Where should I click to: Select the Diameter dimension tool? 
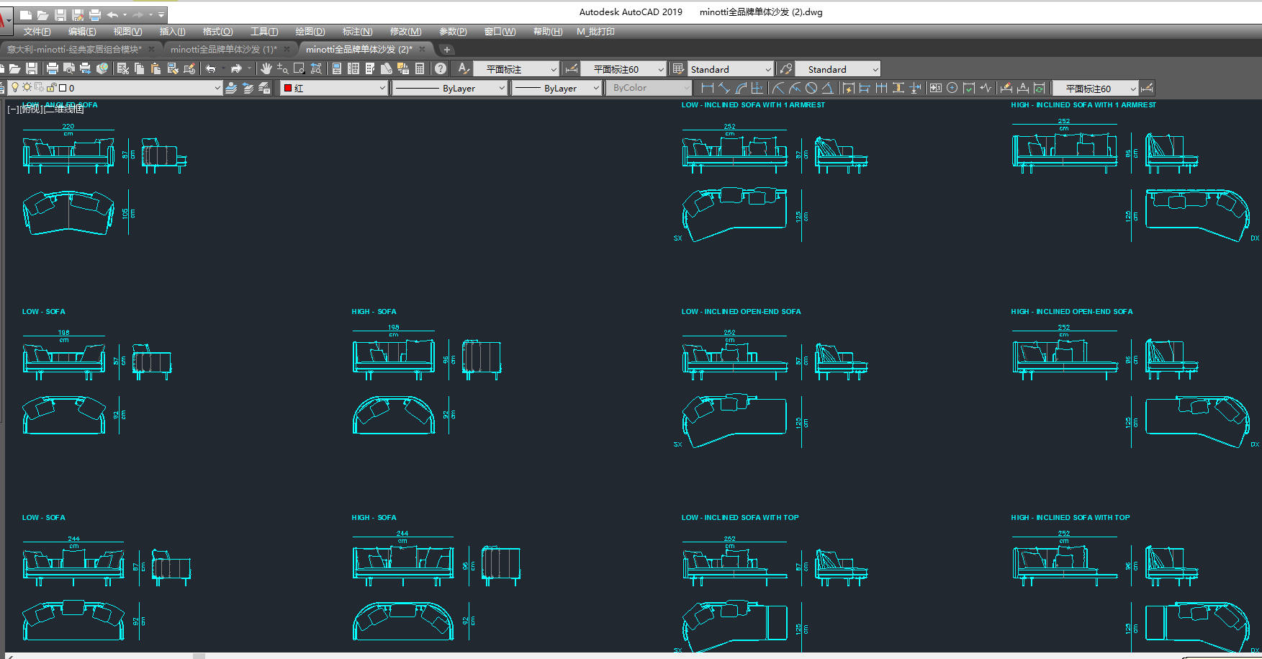tap(812, 88)
